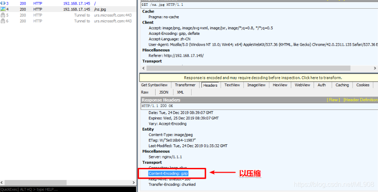
Task: Select session 4 row /nz.jpg
Action: pyautogui.click(x=68, y=10)
